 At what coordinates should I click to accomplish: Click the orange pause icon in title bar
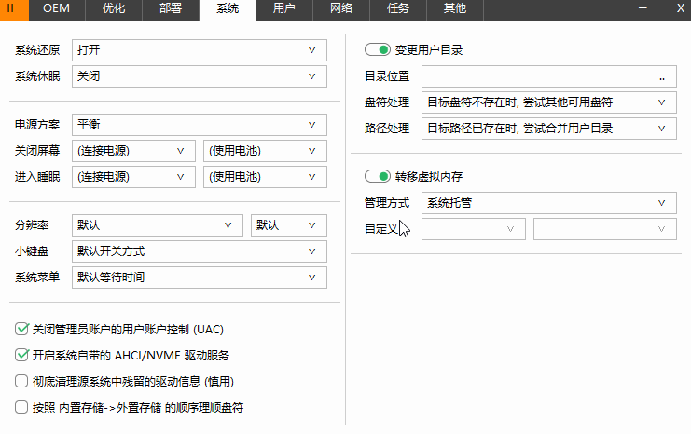11,9
